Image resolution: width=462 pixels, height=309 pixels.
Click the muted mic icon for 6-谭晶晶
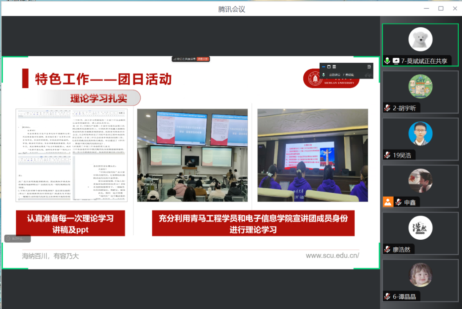tap(387, 297)
